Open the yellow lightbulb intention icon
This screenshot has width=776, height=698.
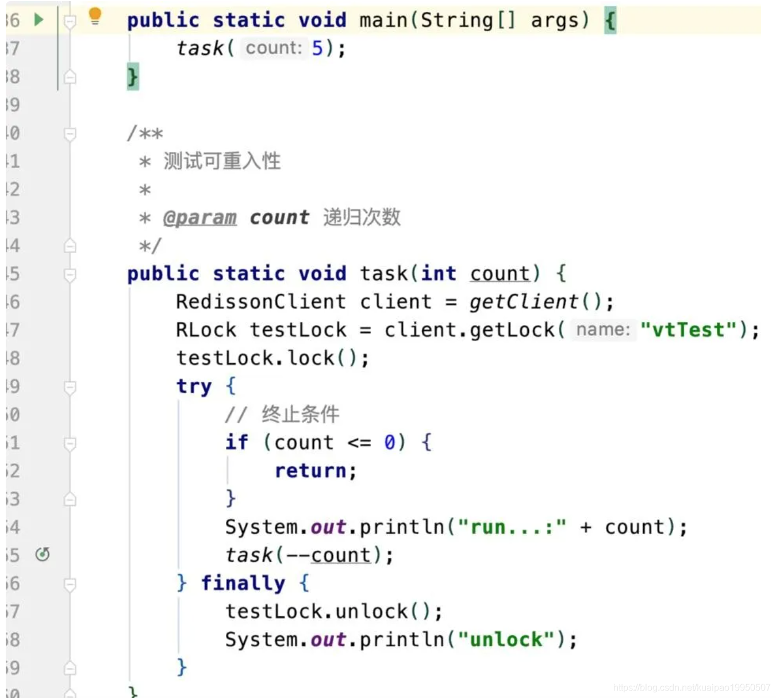click(95, 17)
